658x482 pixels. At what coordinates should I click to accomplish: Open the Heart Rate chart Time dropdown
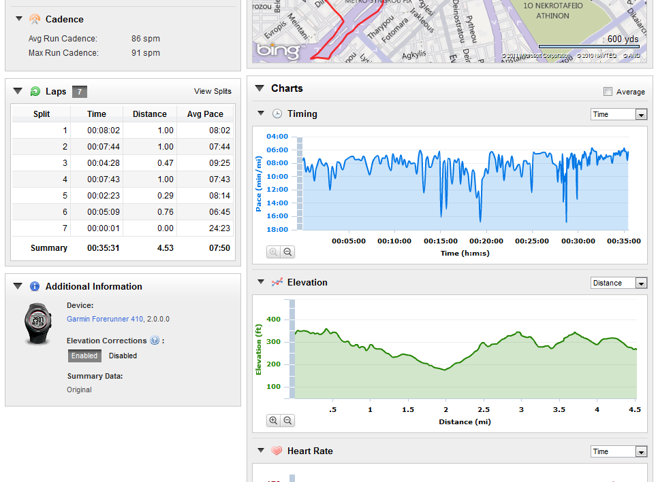(x=618, y=451)
